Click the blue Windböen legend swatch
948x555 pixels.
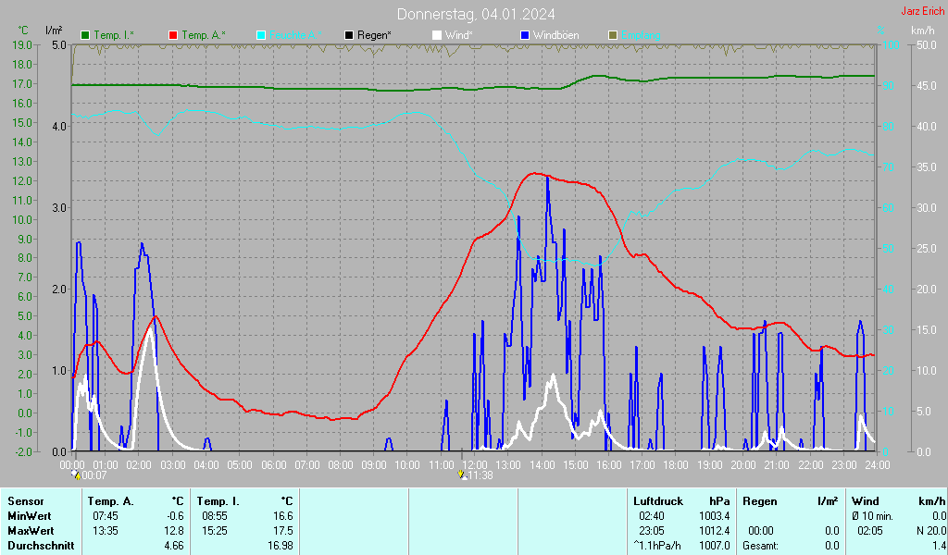[525, 35]
